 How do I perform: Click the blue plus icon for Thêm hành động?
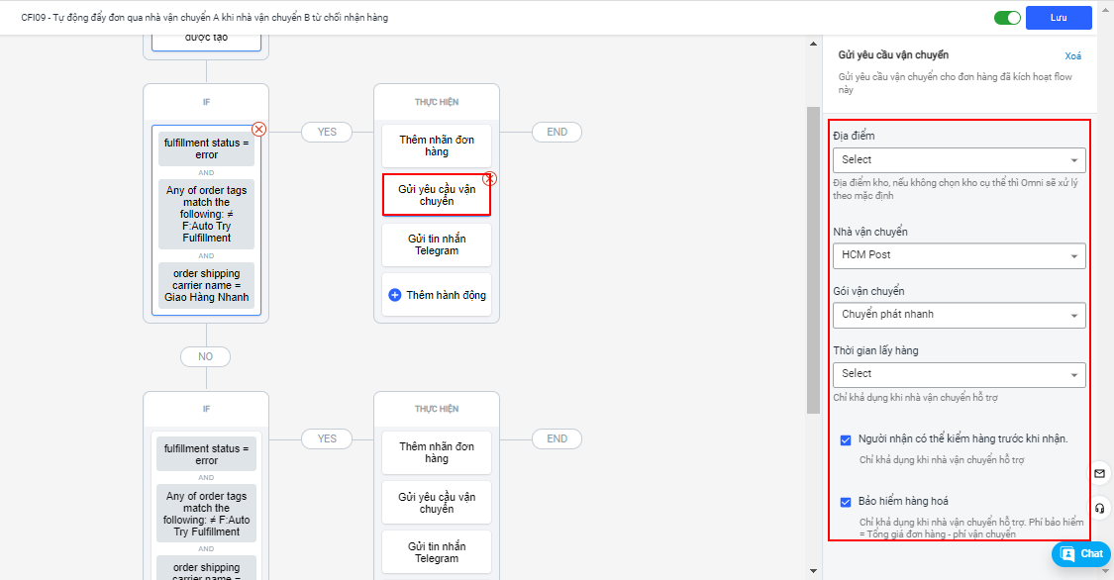(395, 295)
